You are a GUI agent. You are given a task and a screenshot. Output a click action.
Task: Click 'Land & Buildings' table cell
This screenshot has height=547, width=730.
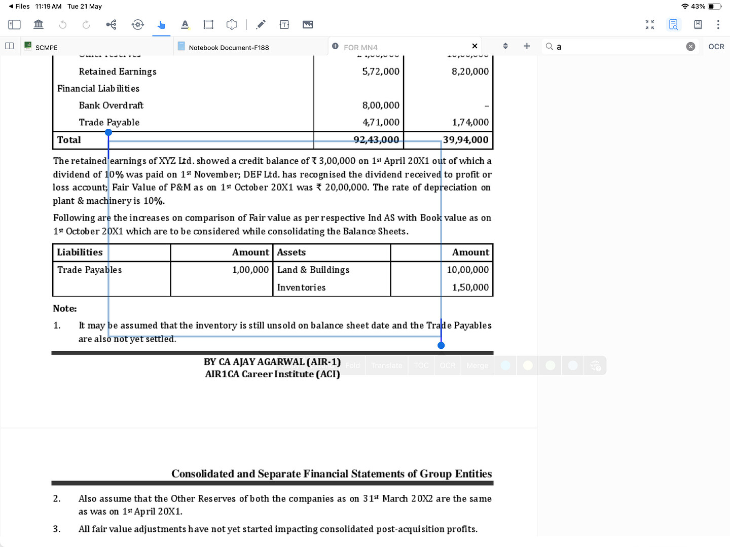coord(313,270)
